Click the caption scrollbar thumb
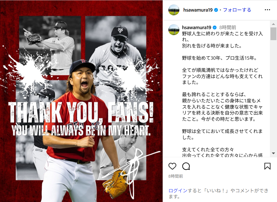 [273, 34]
